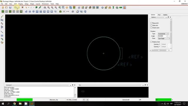The width and height of the screenshot is (188, 106).
Task: Click the green chip toolbar icon
Action: pyautogui.click(x=121, y=7)
